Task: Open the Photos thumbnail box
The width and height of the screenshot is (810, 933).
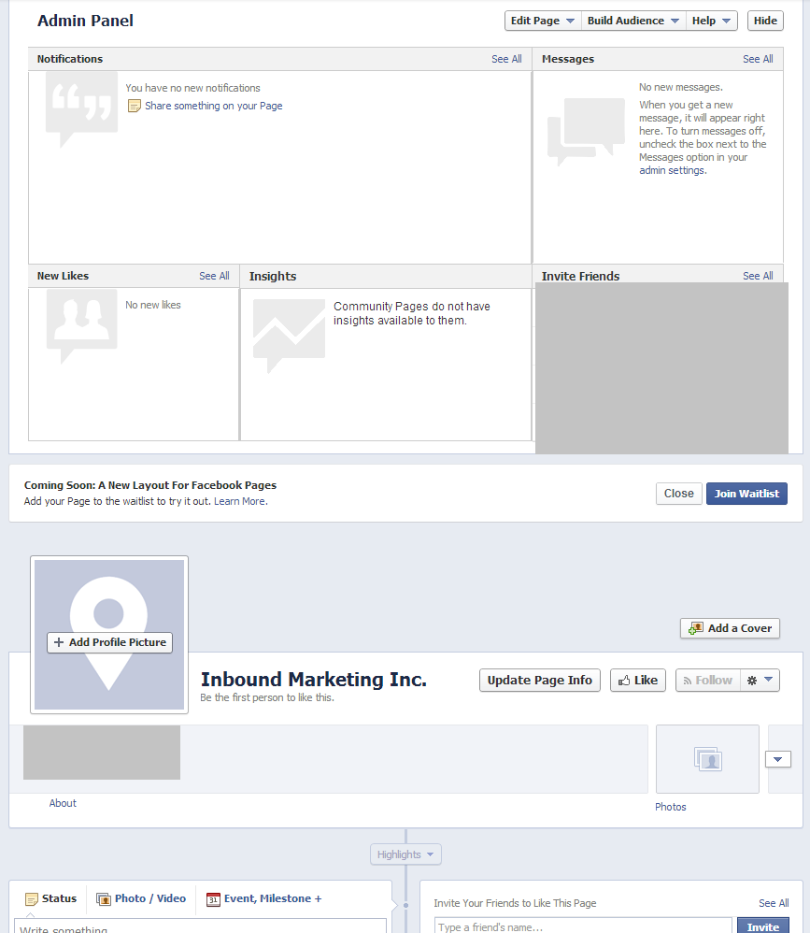Action: [x=707, y=759]
